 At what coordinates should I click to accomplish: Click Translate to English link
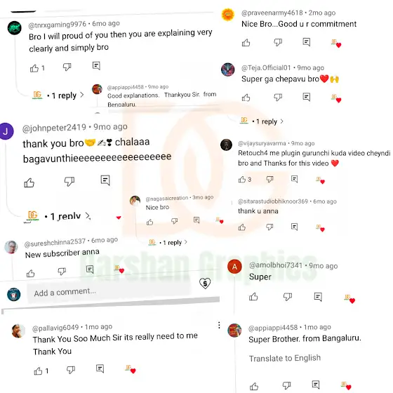[x=285, y=358]
